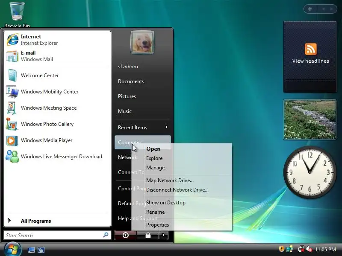The width and height of the screenshot is (342, 256).
Task: Click the Windows Live Messenger Download icon
Action: (12, 157)
